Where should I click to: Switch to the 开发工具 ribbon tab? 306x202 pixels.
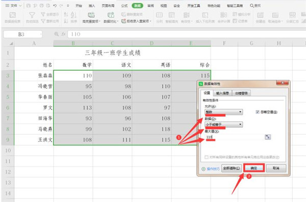pyautogui.click(x=194, y=6)
